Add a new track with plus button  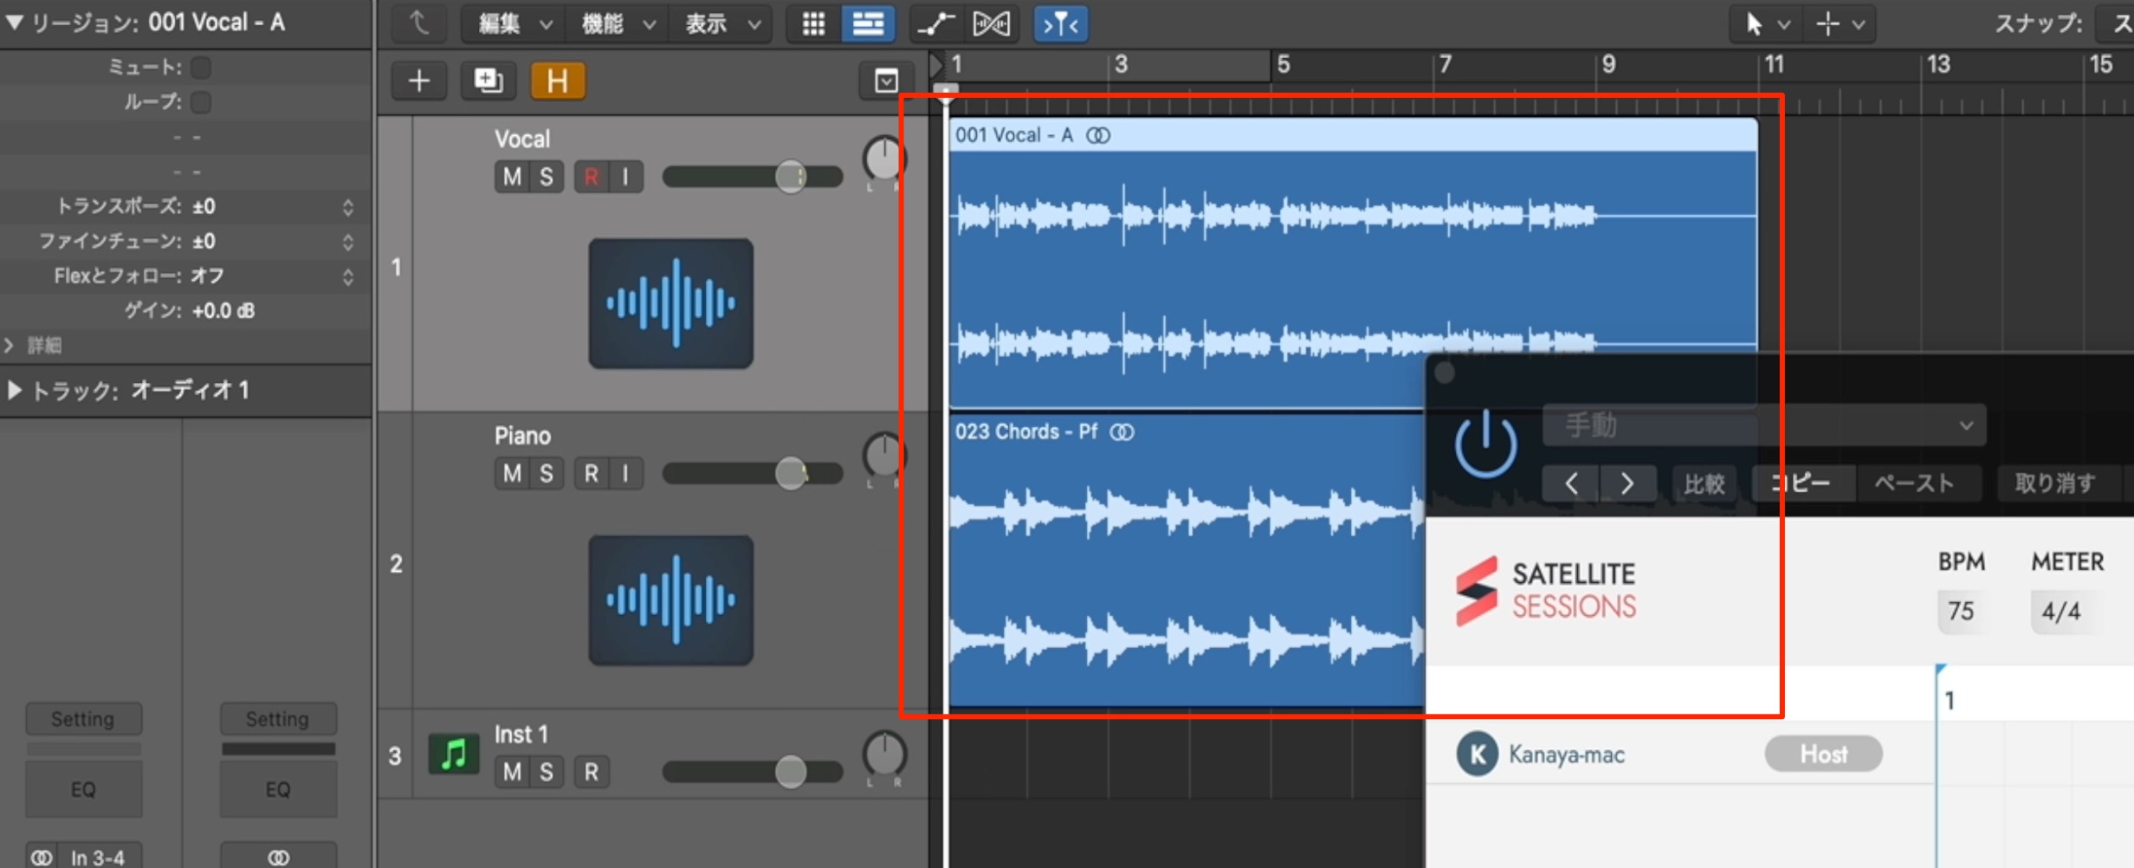419,81
